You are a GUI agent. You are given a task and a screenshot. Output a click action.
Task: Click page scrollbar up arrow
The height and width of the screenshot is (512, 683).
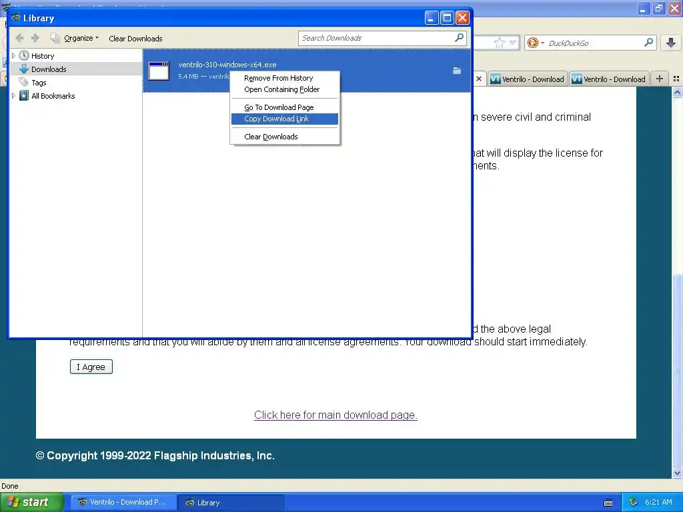click(677, 92)
